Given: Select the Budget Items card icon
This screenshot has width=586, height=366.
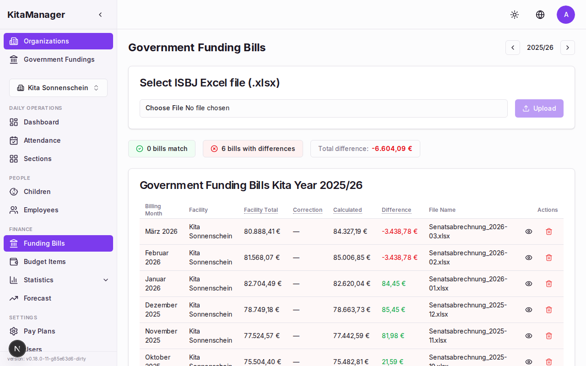Looking at the screenshot, I should pyautogui.click(x=14, y=261).
